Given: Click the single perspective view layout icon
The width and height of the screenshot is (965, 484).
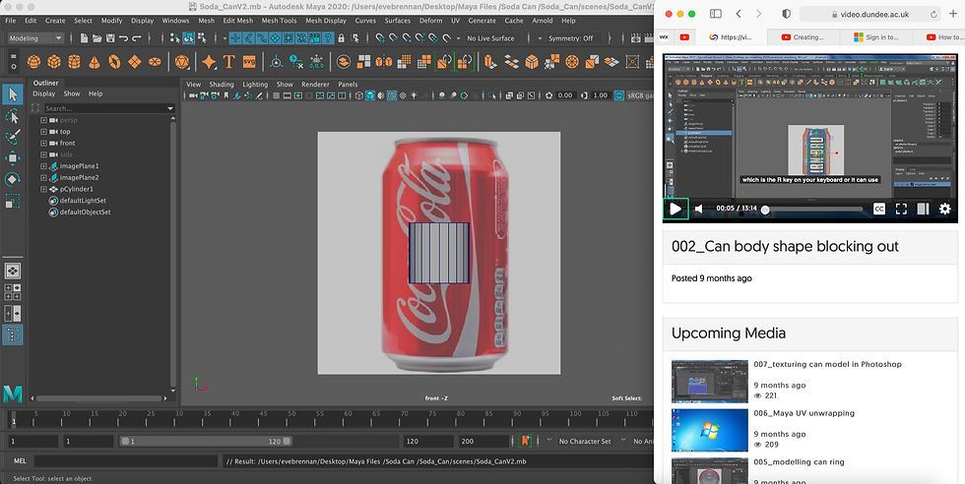Looking at the screenshot, I should [12, 271].
